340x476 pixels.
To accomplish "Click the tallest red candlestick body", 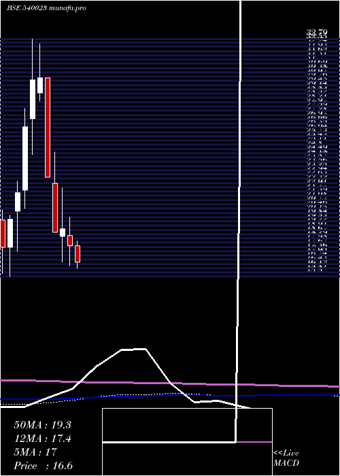I will coord(48,128).
